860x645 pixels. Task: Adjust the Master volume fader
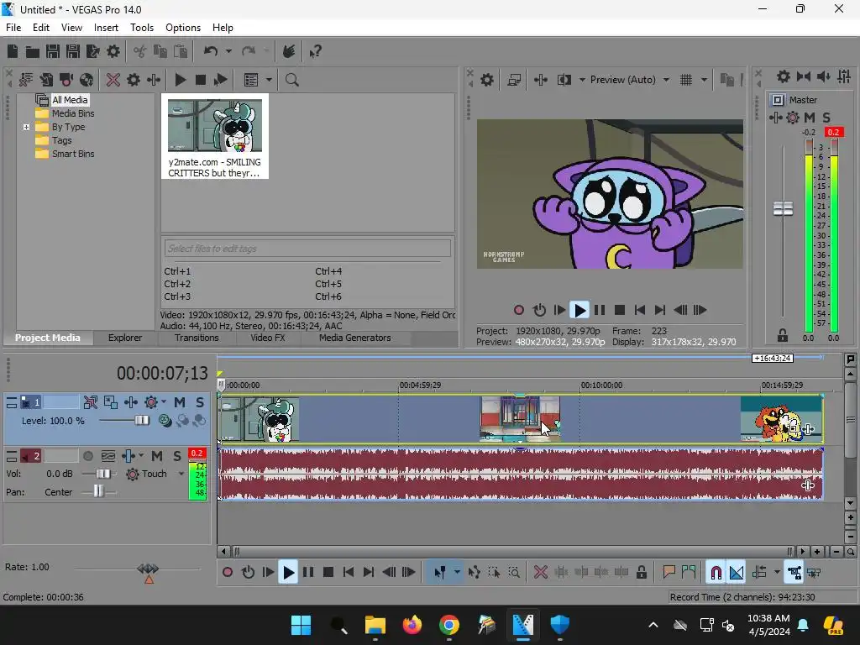[x=783, y=209]
